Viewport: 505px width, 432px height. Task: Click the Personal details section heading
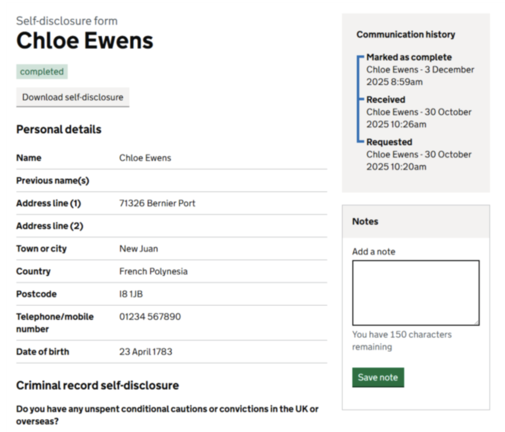click(59, 130)
